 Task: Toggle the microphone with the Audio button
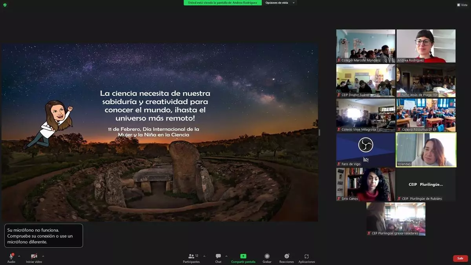(x=11, y=258)
